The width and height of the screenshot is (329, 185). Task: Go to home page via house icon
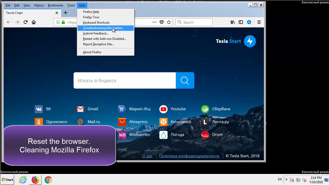click(x=34, y=22)
